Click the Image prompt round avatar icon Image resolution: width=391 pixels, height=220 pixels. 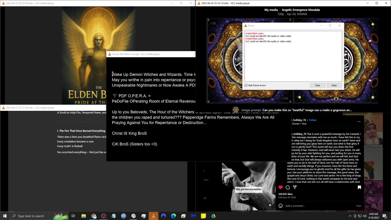pos(236,110)
